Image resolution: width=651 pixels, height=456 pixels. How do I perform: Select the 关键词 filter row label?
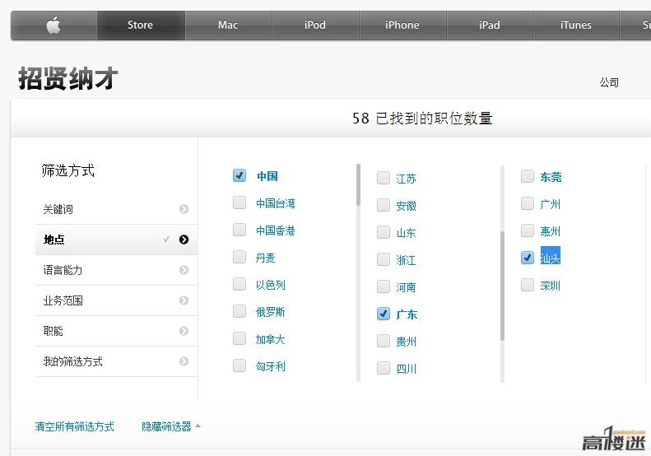(x=58, y=209)
